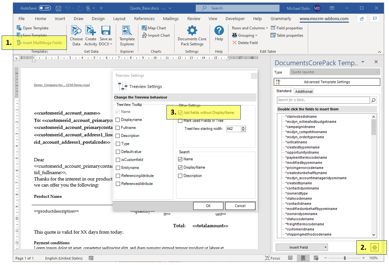
Task: Click Insert MailMerge Fields
Action: (40, 42)
